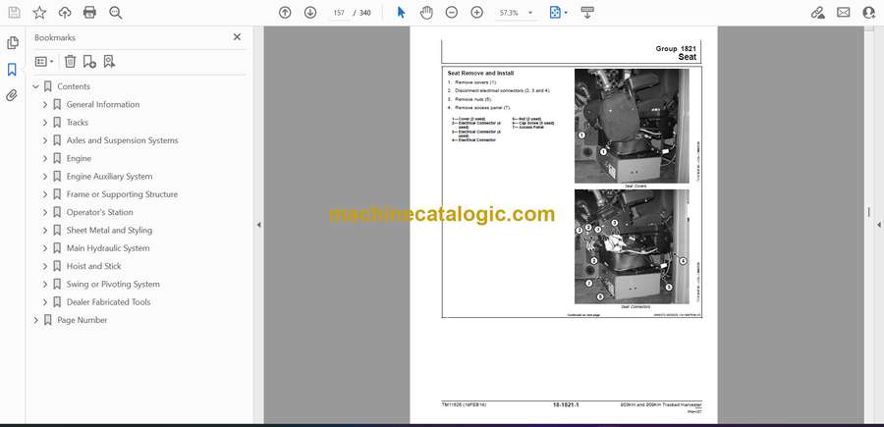This screenshot has width=884, height=427.
Task: Open Main Hydraulic System bookmark
Action: [108, 248]
